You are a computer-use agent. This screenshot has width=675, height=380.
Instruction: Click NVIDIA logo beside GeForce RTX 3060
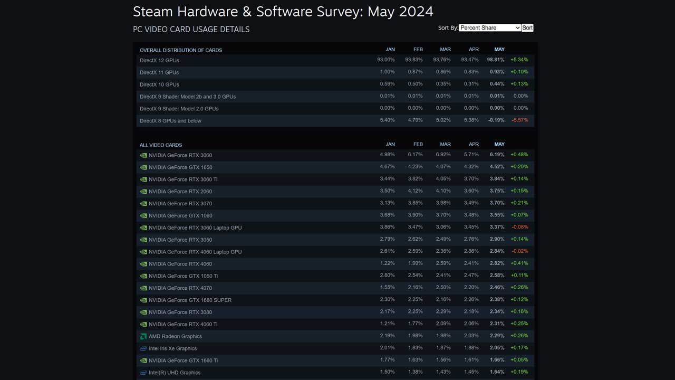tap(143, 155)
